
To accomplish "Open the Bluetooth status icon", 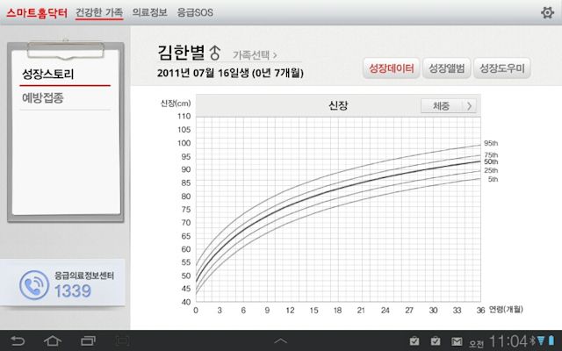I will coord(532,340).
